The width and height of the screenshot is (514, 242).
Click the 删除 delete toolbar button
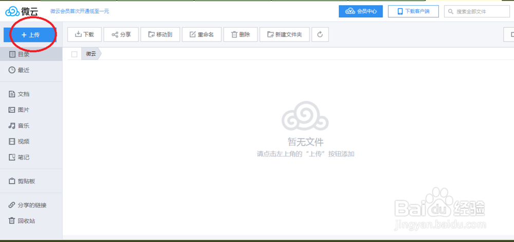tap(241, 34)
